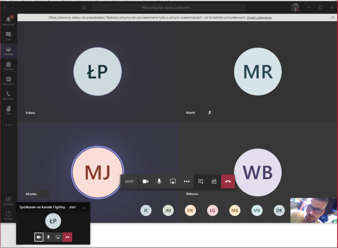Toggle microphone in meeting control bar
The image size is (338, 248).
point(159,181)
